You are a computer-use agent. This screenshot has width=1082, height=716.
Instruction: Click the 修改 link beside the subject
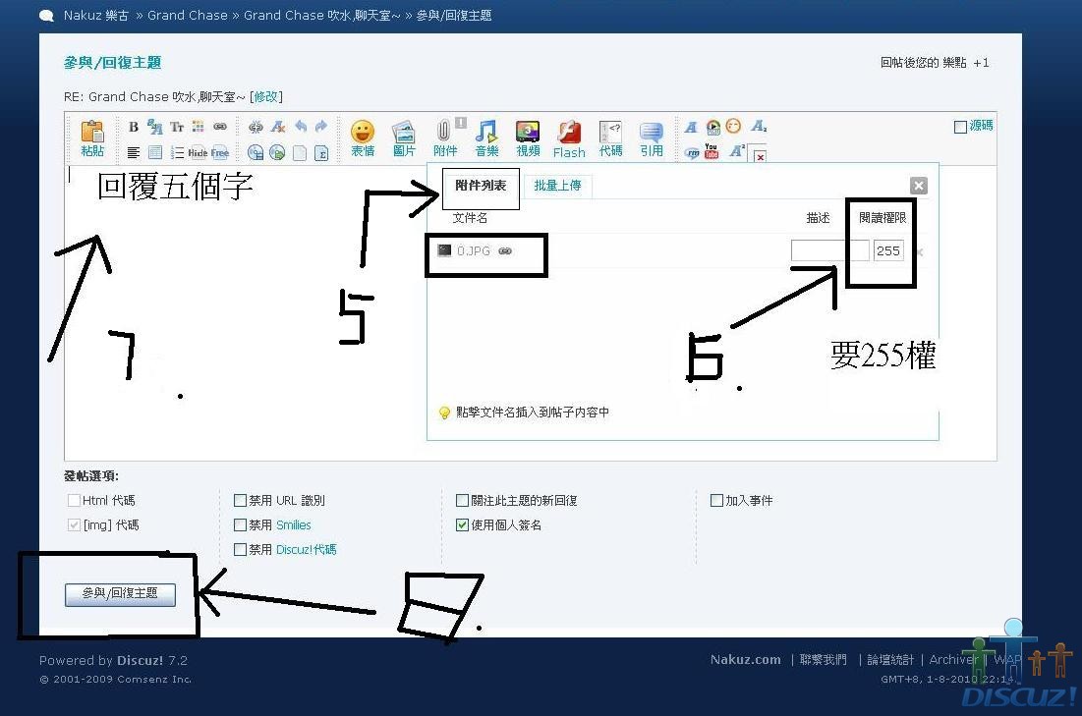(x=266, y=96)
